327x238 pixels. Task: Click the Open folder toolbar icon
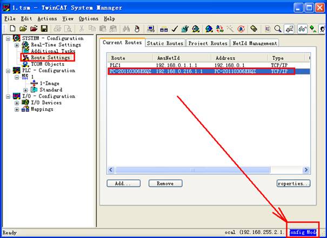tap(23, 29)
